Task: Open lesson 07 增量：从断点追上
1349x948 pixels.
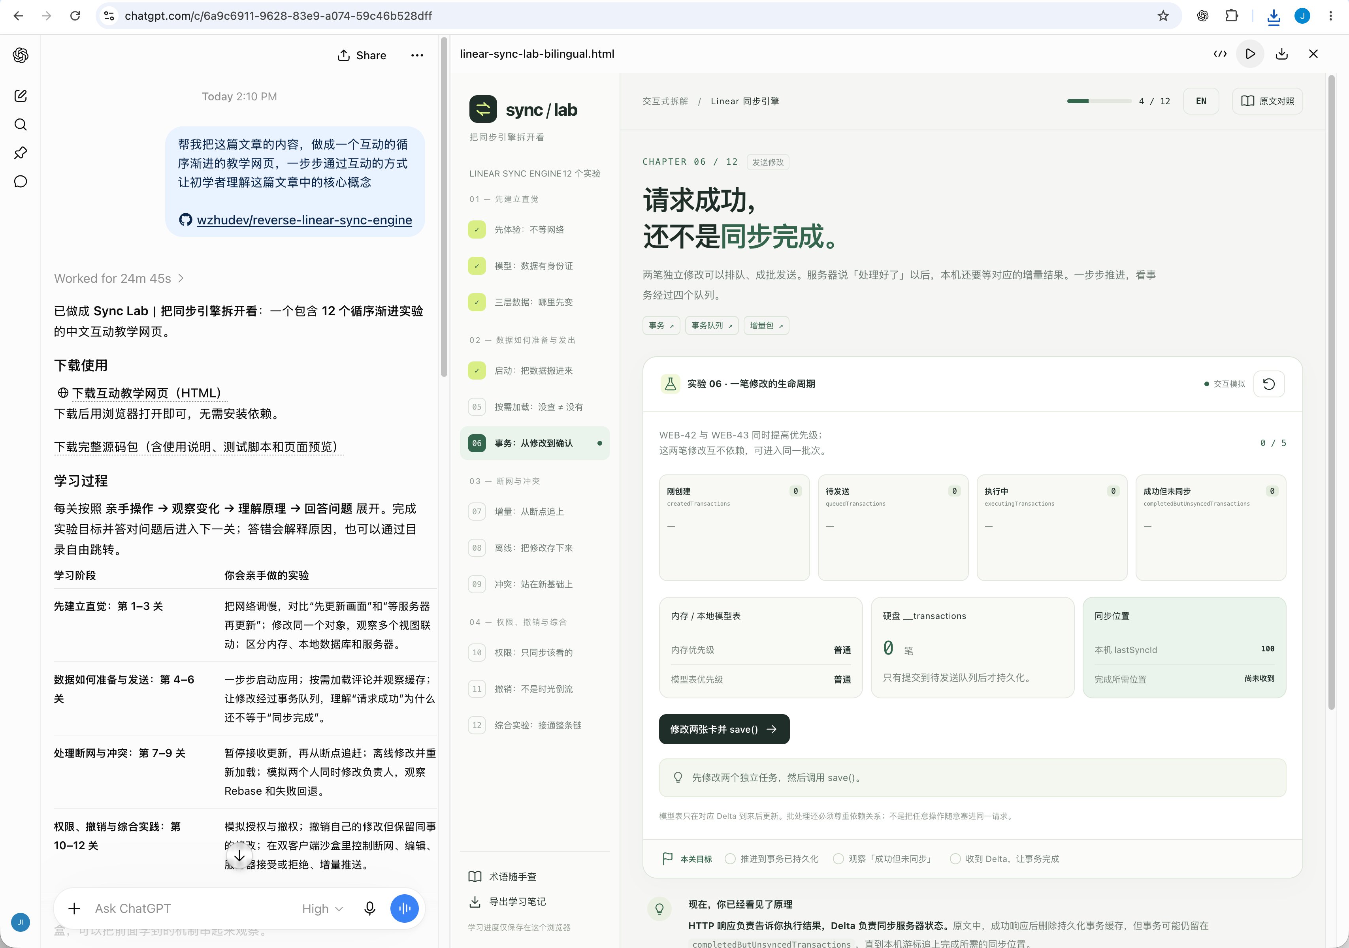Action: point(535,512)
